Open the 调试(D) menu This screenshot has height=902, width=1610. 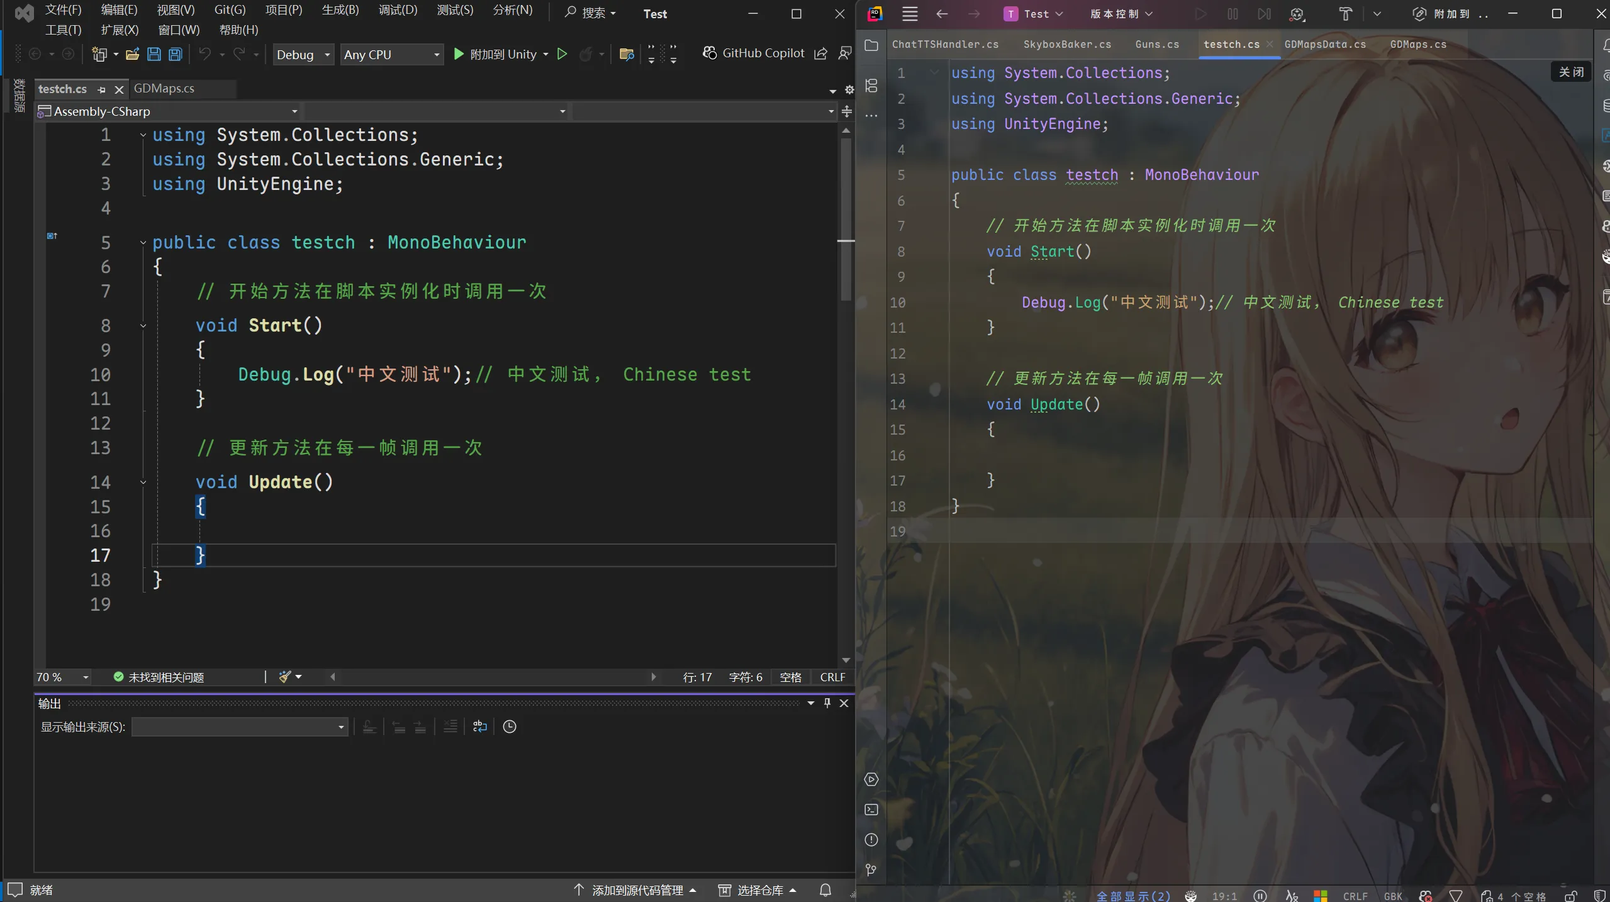click(398, 10)
